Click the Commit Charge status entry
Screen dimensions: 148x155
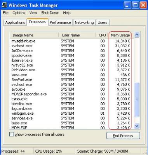[x=102, y=151]
